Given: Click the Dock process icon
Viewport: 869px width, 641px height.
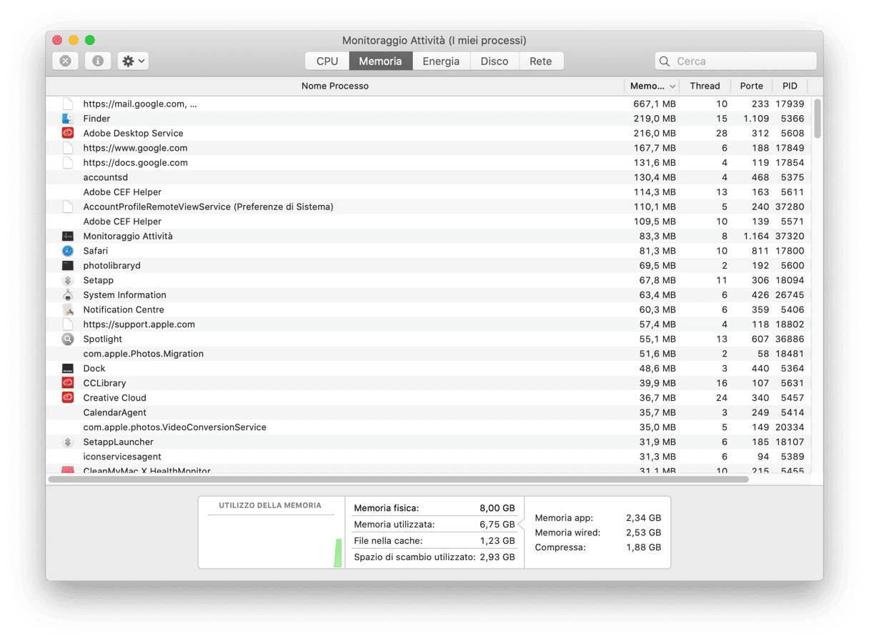Looking at the screenshot, I should click(x=68, y=369).
